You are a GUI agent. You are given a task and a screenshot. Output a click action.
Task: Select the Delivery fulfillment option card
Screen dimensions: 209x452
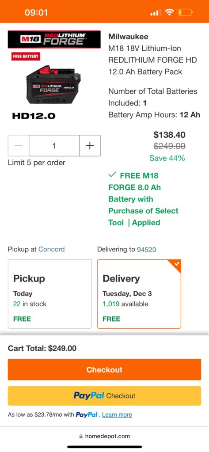click(139, 294)
